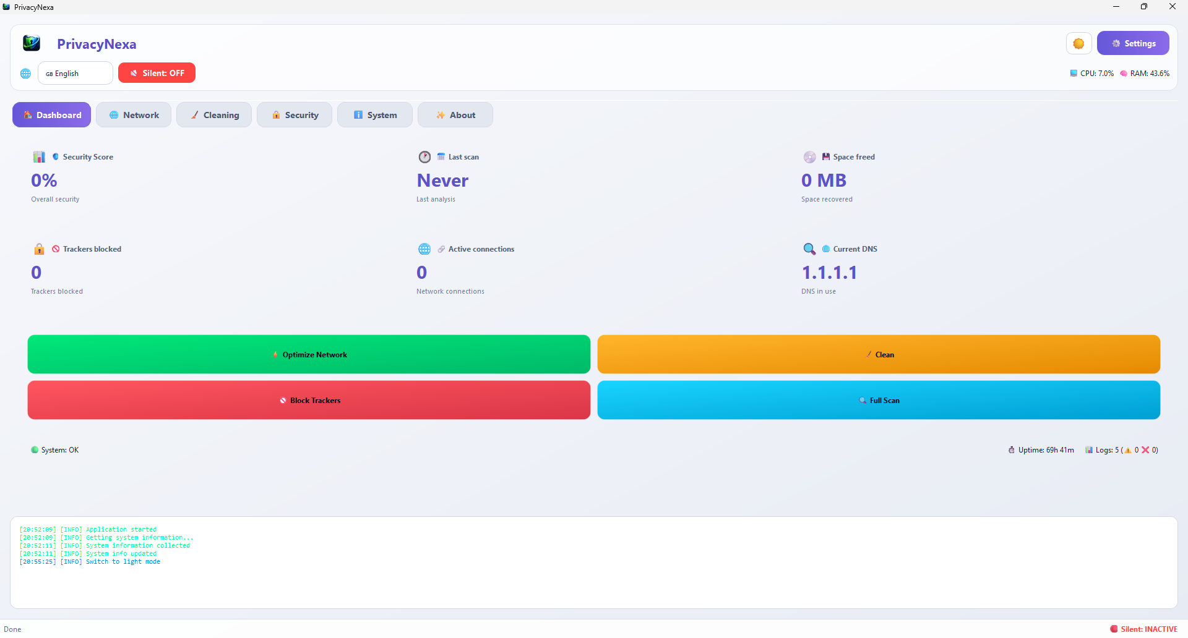Click inside the log output panel
Image resolution: width=1188 pixels, height=638 pixels.
(x=594, y=563)
